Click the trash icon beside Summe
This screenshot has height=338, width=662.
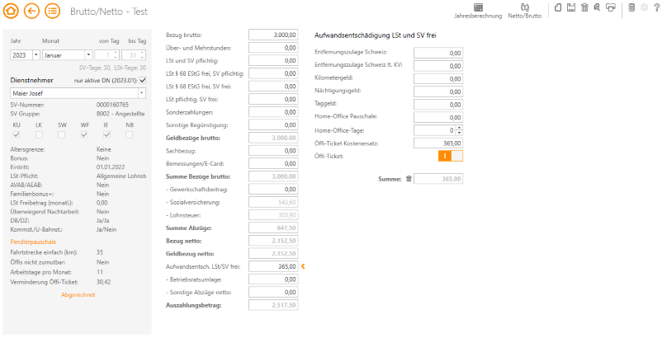point(408,178)
